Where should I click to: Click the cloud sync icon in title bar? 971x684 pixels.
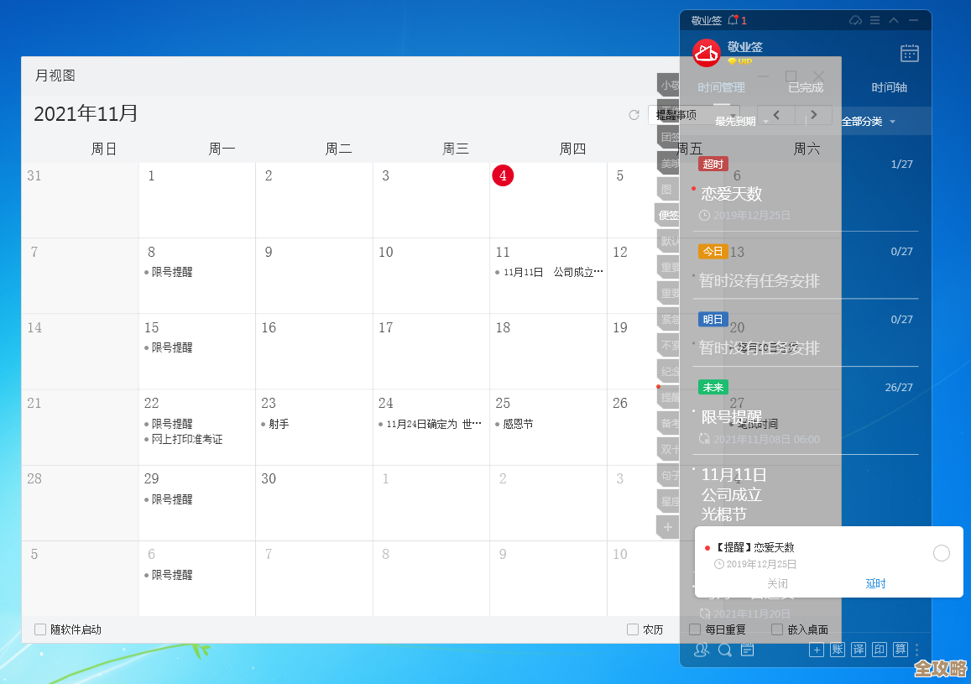(855, 19)
